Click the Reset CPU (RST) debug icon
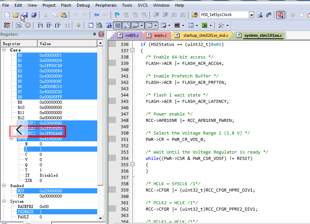The height and width of the screenshot is (224, 310). [7, 25]
